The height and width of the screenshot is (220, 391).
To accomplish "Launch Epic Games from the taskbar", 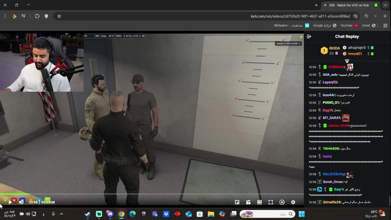I will pyautogui.click(x=144, y=214).
